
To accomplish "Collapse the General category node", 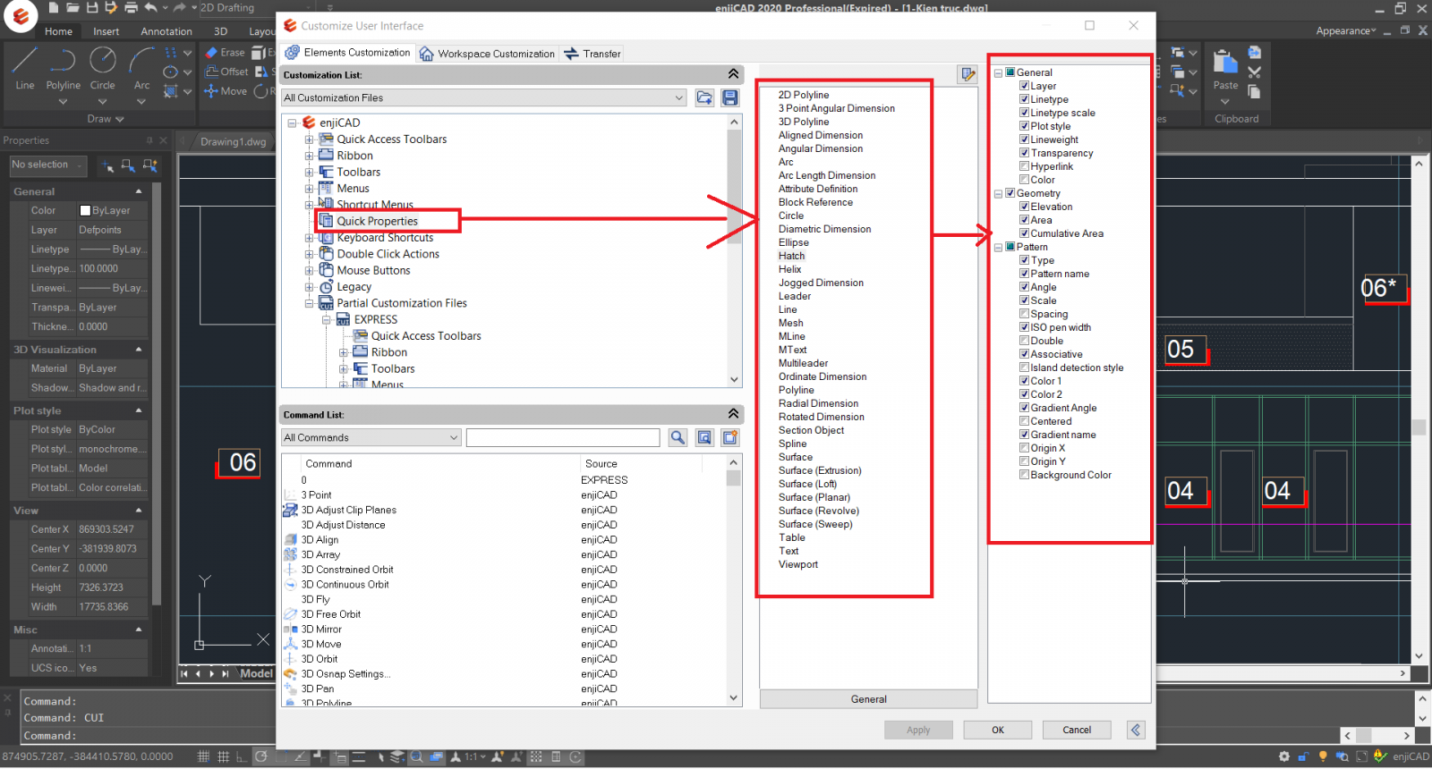I will 998,72.
